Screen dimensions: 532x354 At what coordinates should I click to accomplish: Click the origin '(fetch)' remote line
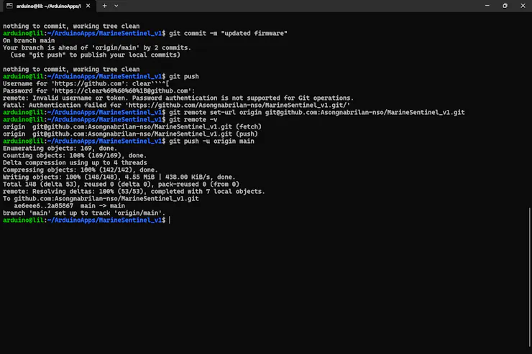(132, 126)
